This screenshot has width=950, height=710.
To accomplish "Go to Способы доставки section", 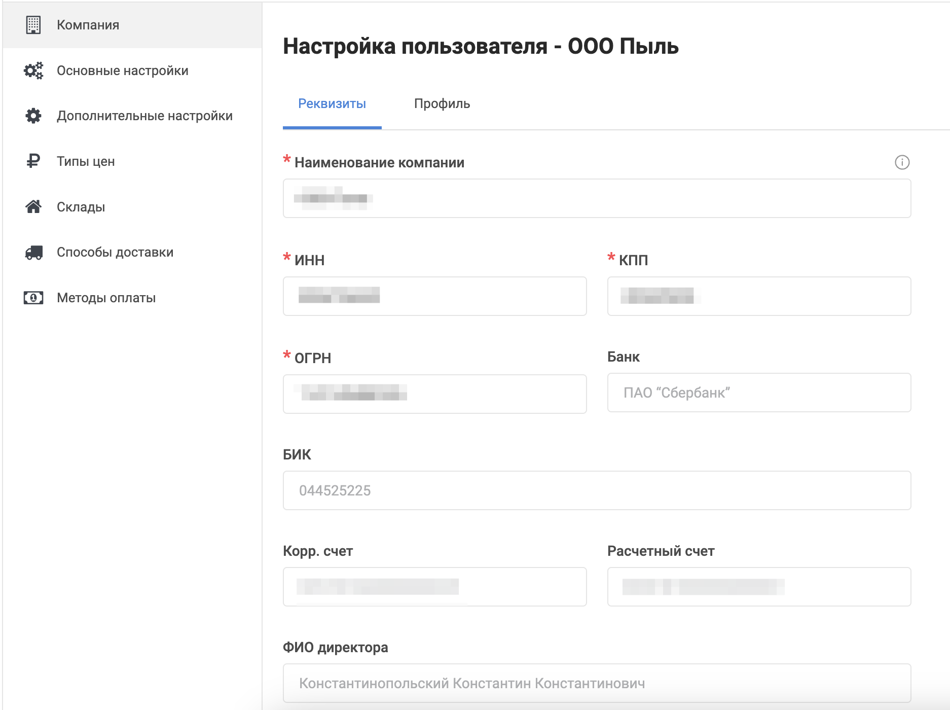I will (115, 252).
